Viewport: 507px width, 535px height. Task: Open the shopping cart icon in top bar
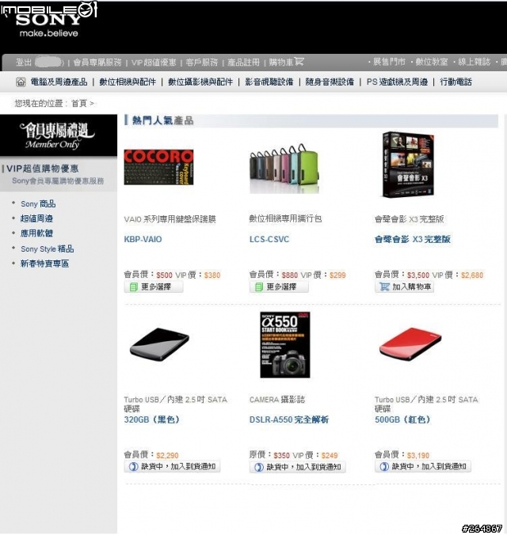click(x=299, y=62)
